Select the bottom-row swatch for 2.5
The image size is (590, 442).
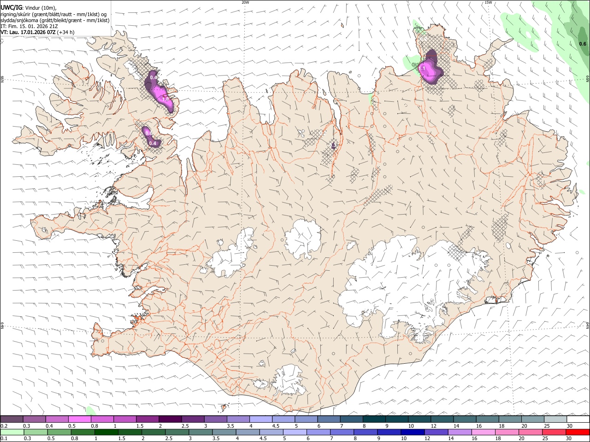[177, 432]
